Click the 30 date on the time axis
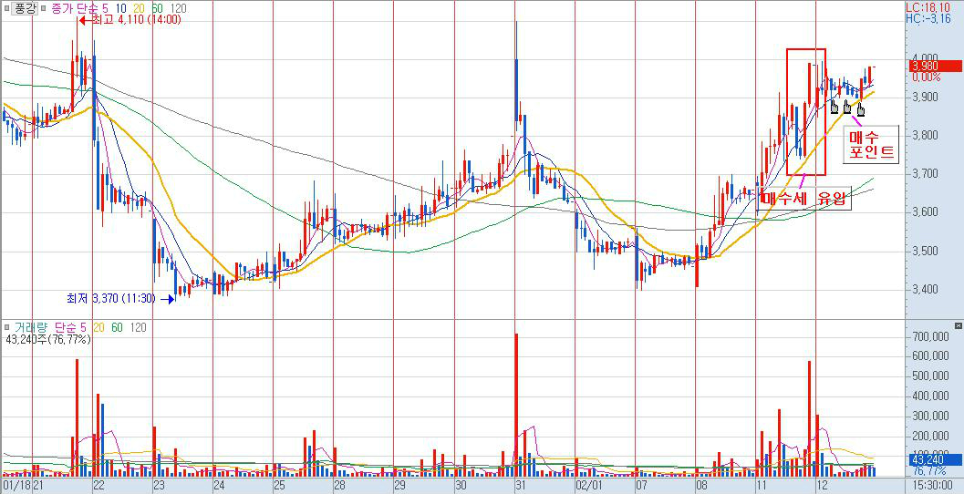 pyautogui.click(x=461, y=486)
